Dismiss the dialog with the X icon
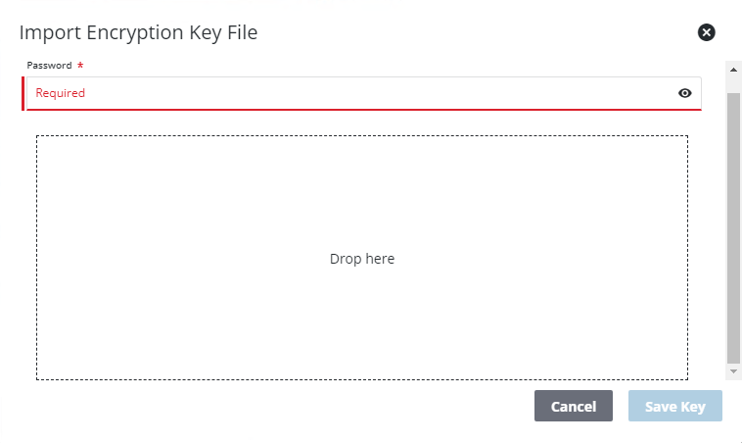 [x=706, y=32]
